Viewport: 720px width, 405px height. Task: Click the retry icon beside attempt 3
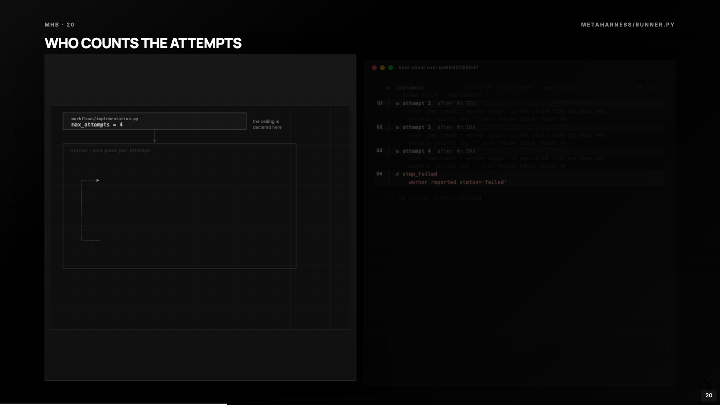[397, 127]
